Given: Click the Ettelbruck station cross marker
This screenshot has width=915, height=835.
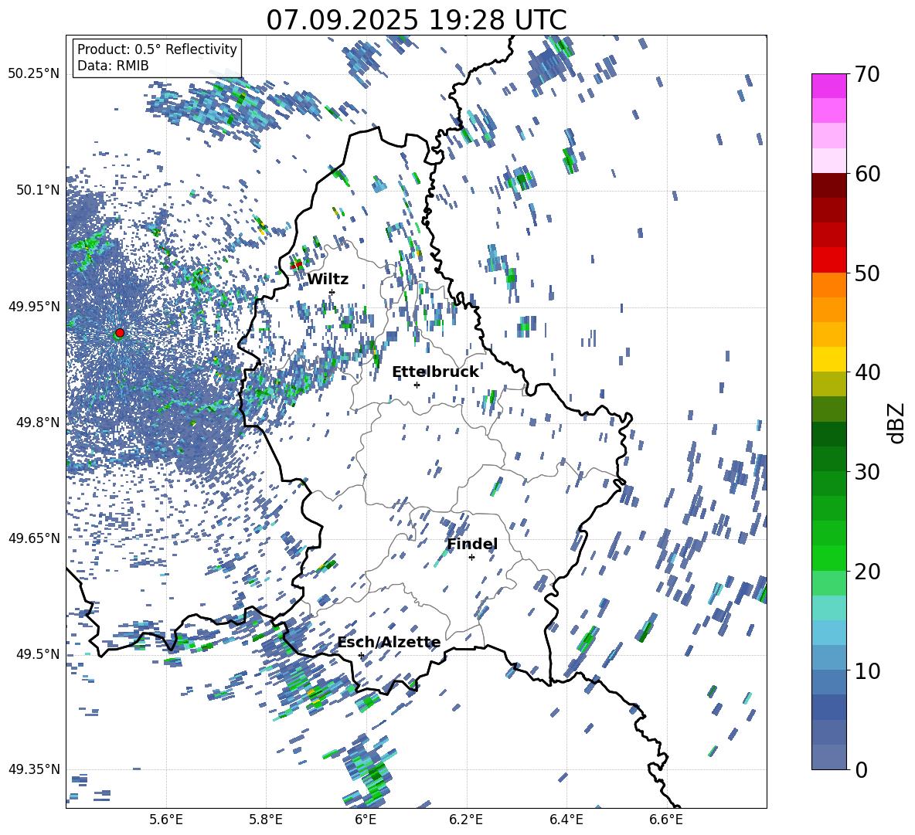Looking at the screenshot, I should (x=417, y=385).
